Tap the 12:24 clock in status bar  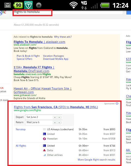point(121,5)
